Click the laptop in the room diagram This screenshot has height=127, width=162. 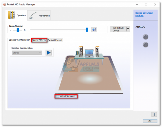[x=89, y=53]
